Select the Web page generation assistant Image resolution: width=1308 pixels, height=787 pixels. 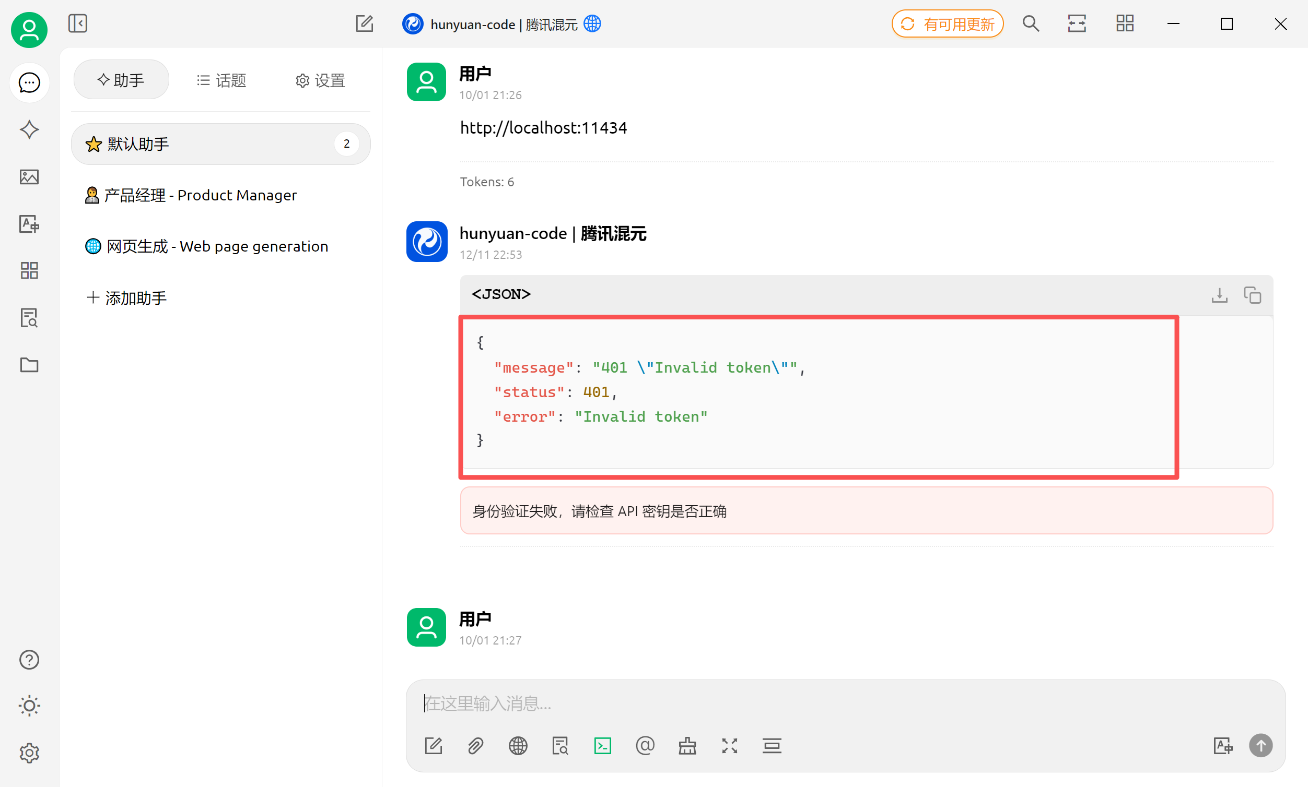[x=207, y=247]
